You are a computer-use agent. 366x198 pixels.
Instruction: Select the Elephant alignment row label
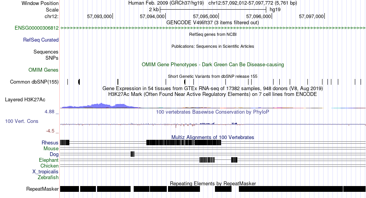tap(49, 160)
